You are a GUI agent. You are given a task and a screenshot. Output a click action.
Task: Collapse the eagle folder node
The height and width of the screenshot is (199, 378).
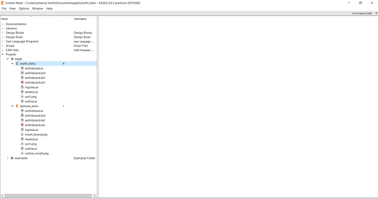click(x=8, y=59)
